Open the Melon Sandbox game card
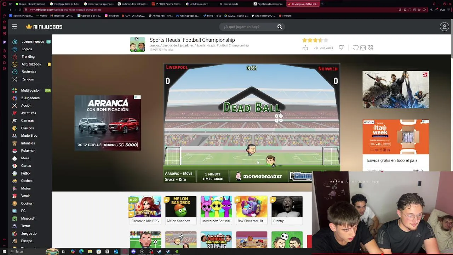Image resolution: width=453 pixels, height=255 pixels. coord(180,210)
